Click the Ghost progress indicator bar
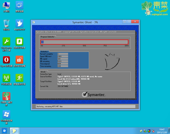This screenshot has width=170, height=134. 84,42
